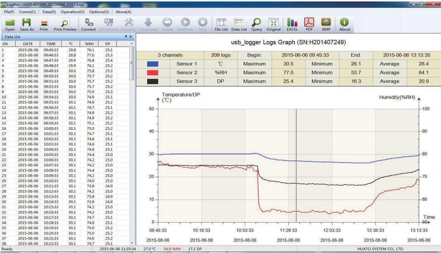Click the Print toolbar icon
441x253 pixels.
click(x=44, y=23)
